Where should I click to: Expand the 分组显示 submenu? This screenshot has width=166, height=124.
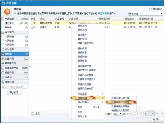point(88,94)
